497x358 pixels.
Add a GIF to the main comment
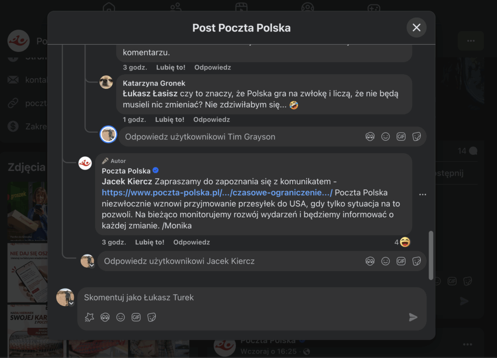[x=136, y=317]
